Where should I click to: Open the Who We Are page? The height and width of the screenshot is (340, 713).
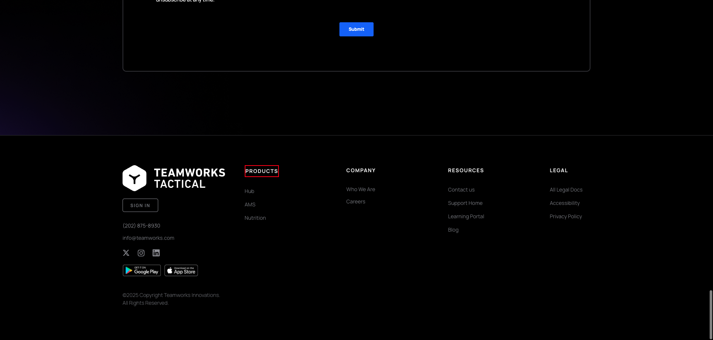[x=360, y=189]
